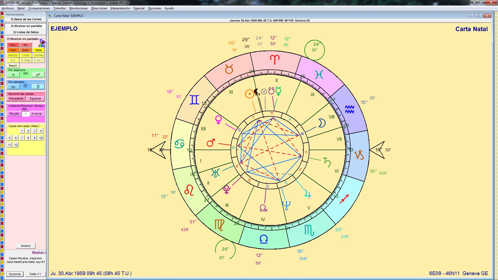
Task: Open the Direcciones menu
Action: tap(99, 8)
